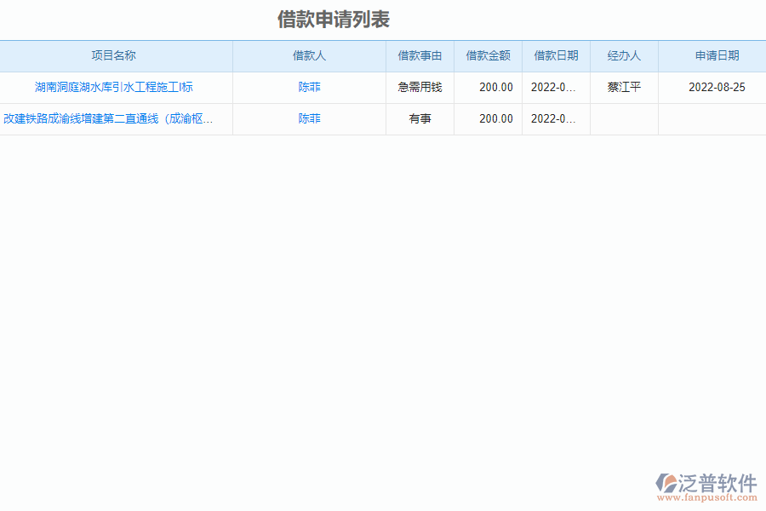Image resolution: width=766 pixels, height=511 pixels.
Task: Sort by the 经办人 column header
Action: coord(624,55)
